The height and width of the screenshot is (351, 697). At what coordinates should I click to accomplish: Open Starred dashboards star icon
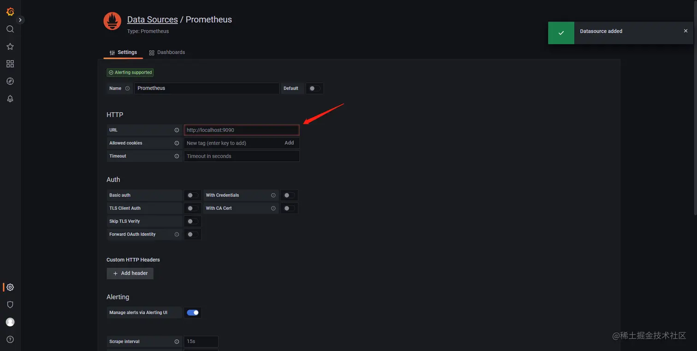(x=10, y=46)
